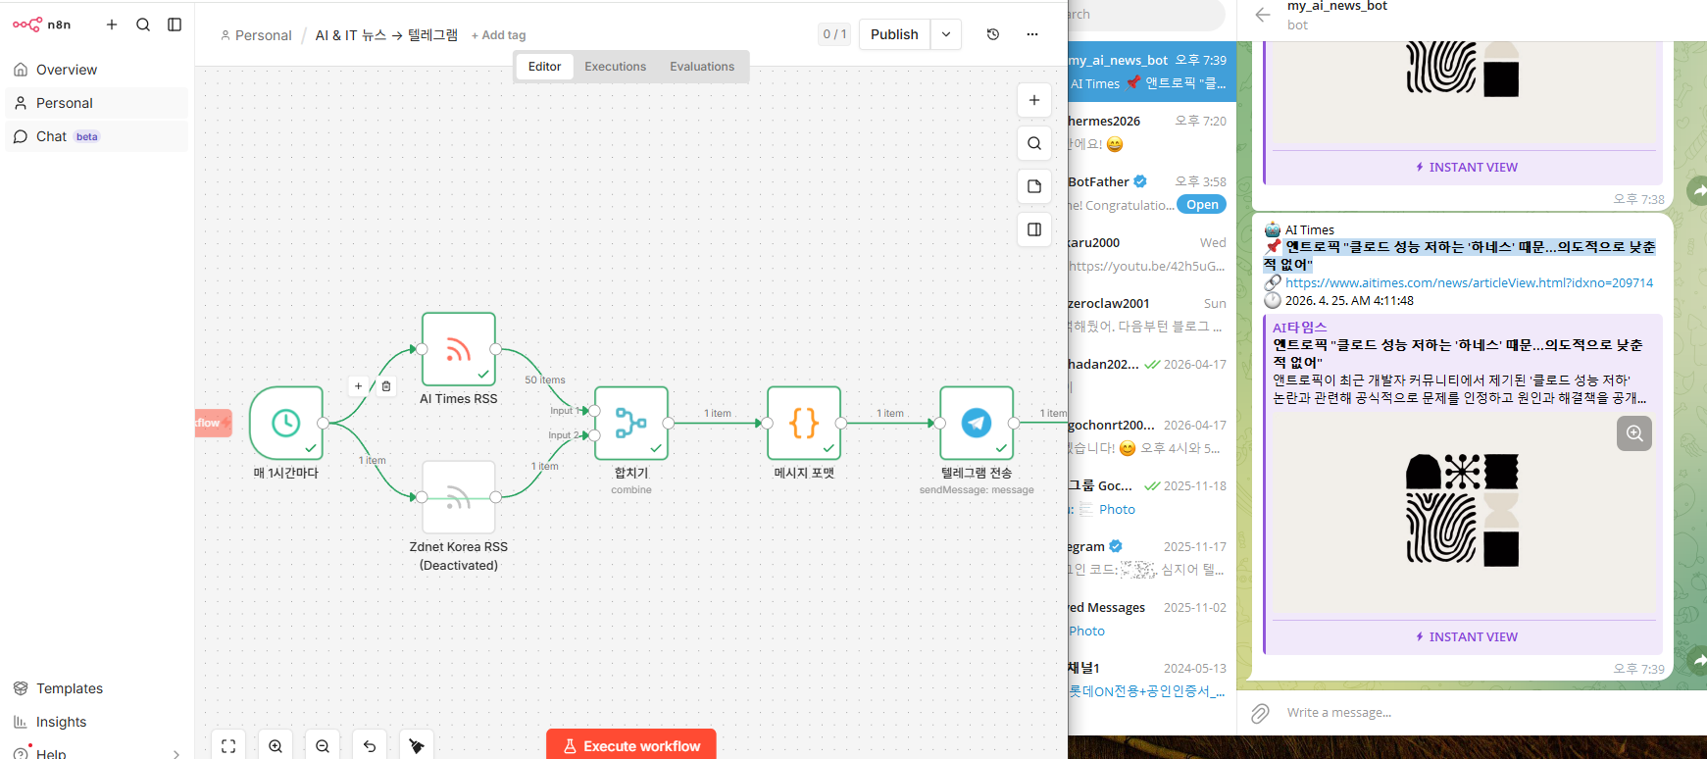
Task: Go back with Telegram arrow icon
Action: click(1263, 15)
